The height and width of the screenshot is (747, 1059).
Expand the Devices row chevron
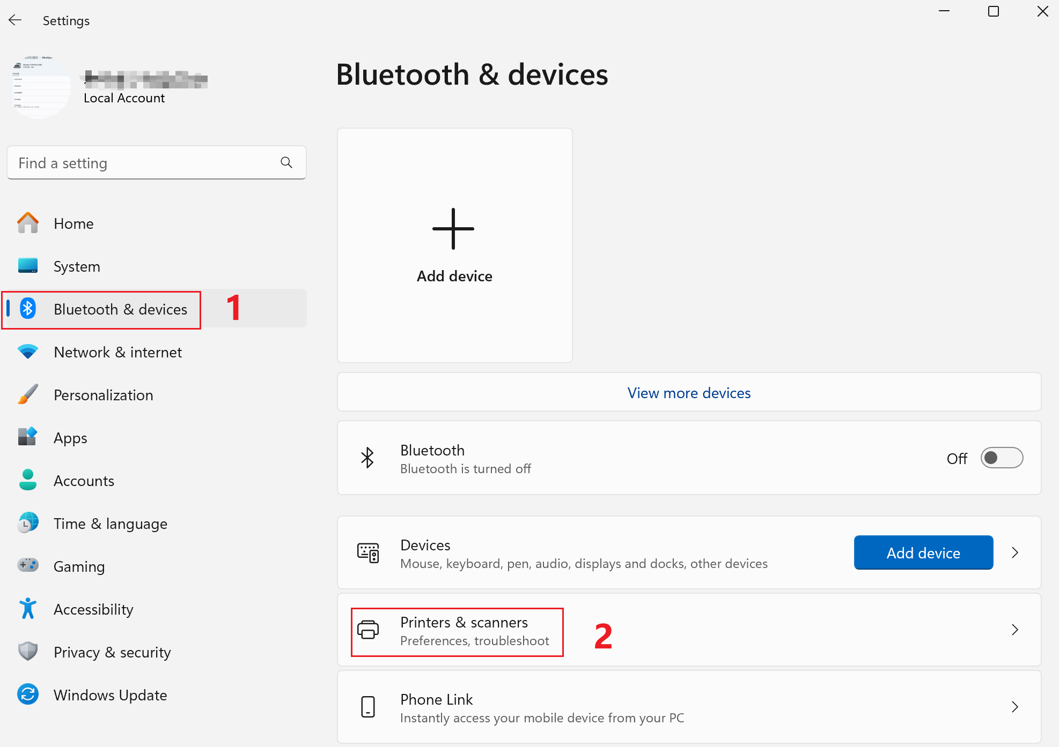[1014, 552]
